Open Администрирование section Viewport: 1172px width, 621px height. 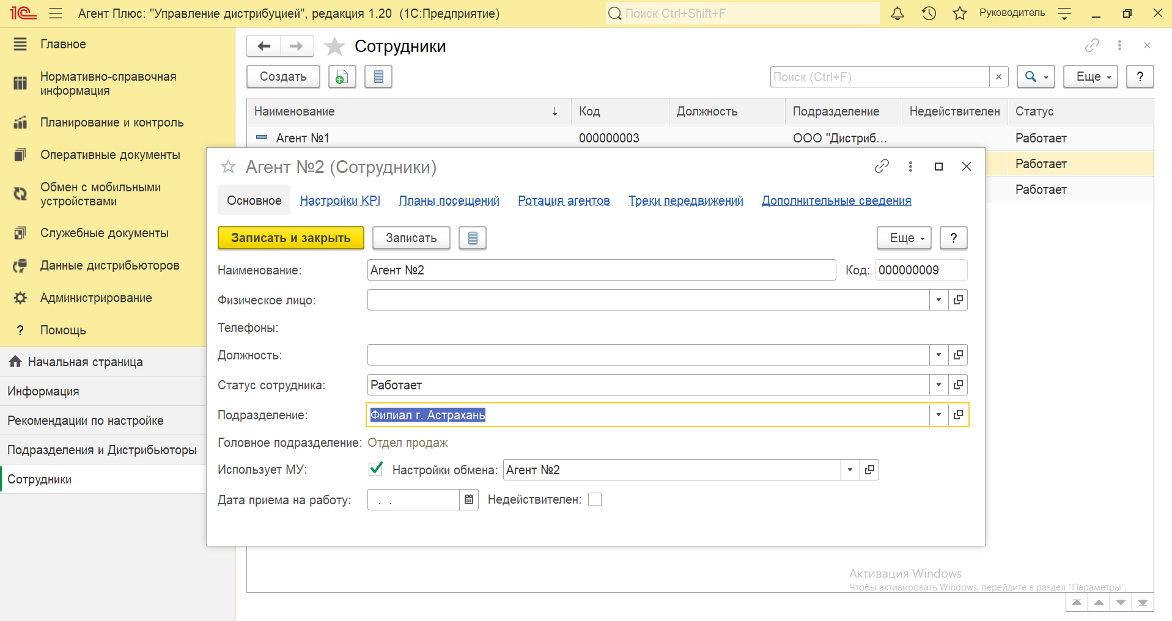tap(96, 298)
